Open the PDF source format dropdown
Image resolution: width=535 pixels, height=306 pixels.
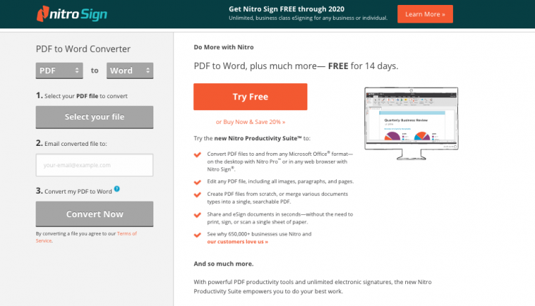59,70
